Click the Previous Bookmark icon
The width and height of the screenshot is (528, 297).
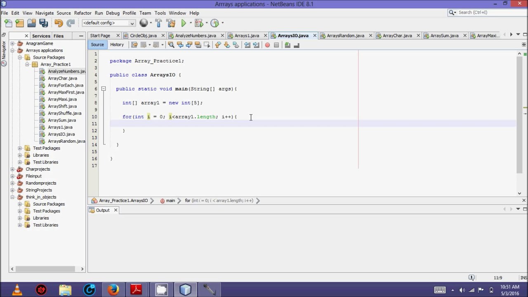pyautogui.click(x=218, y=45)
